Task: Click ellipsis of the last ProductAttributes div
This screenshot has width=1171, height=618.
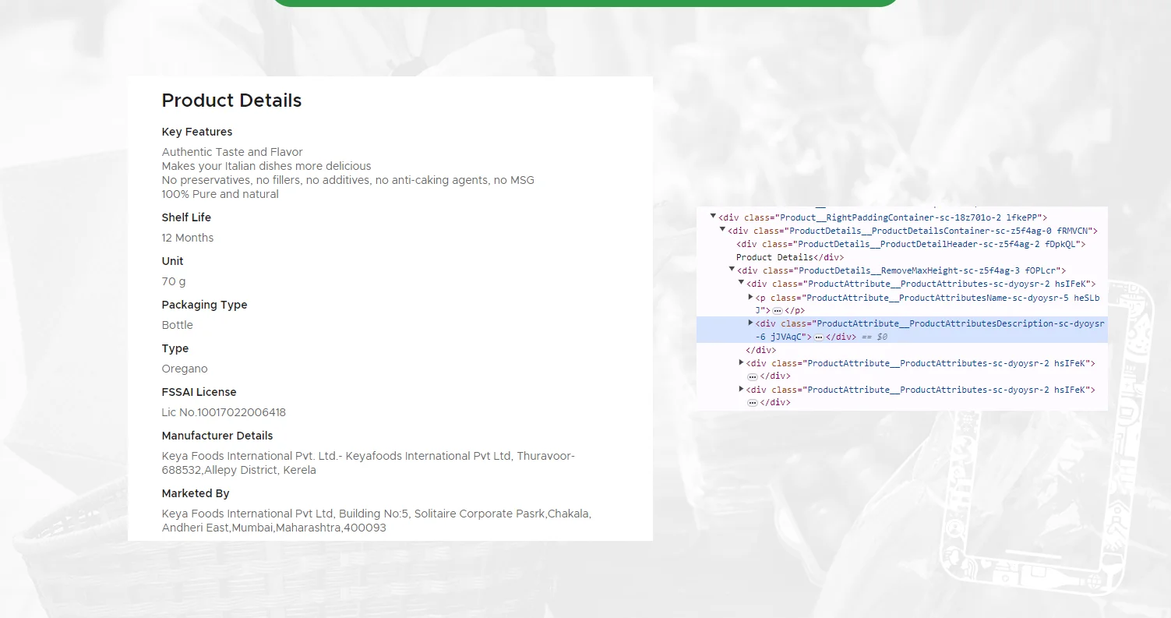Action: 752,402
